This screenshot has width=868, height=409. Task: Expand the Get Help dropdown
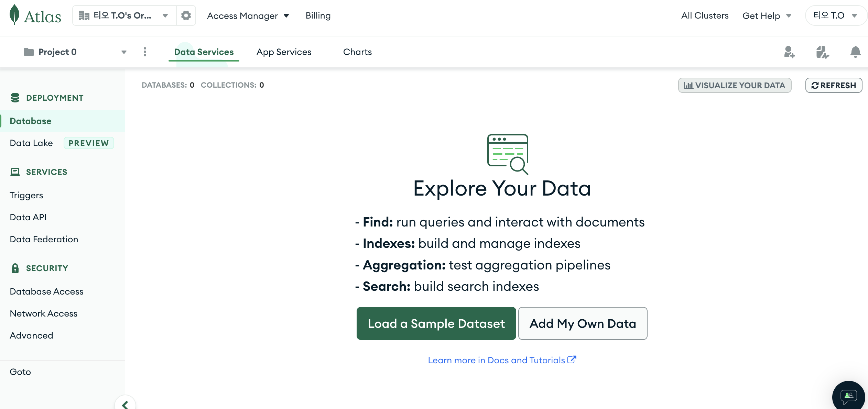tap(767, 16)
